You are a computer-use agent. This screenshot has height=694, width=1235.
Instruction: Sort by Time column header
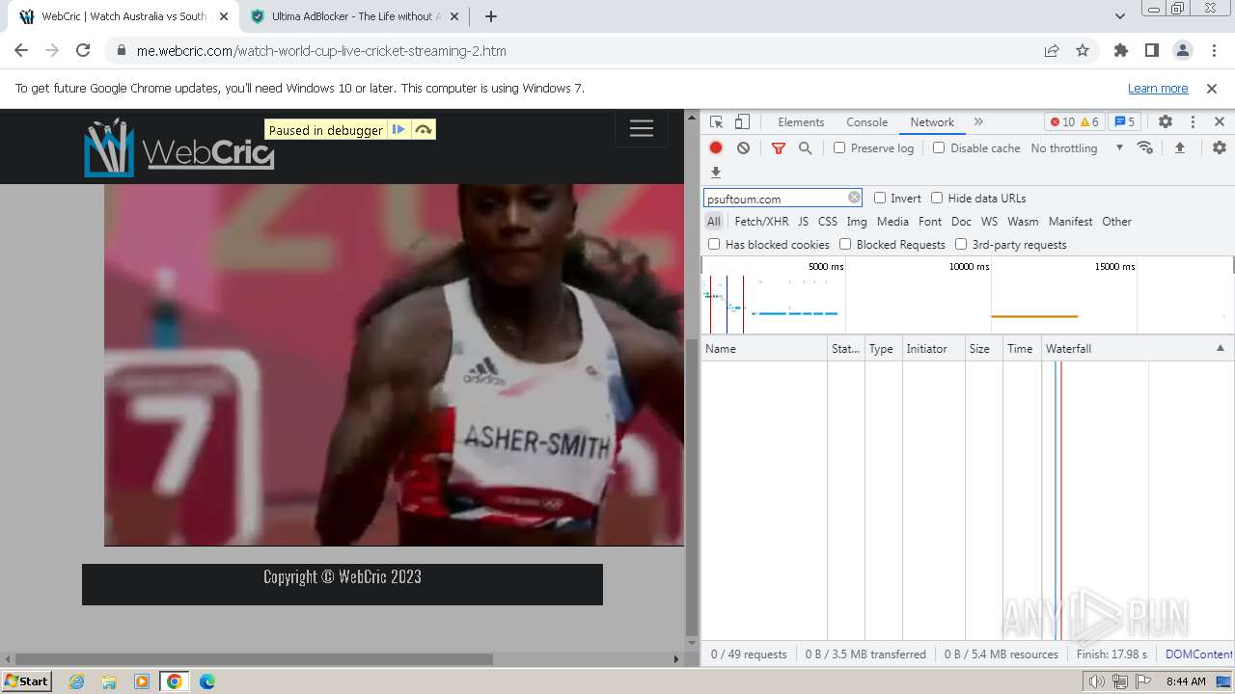pos(1021,348)
